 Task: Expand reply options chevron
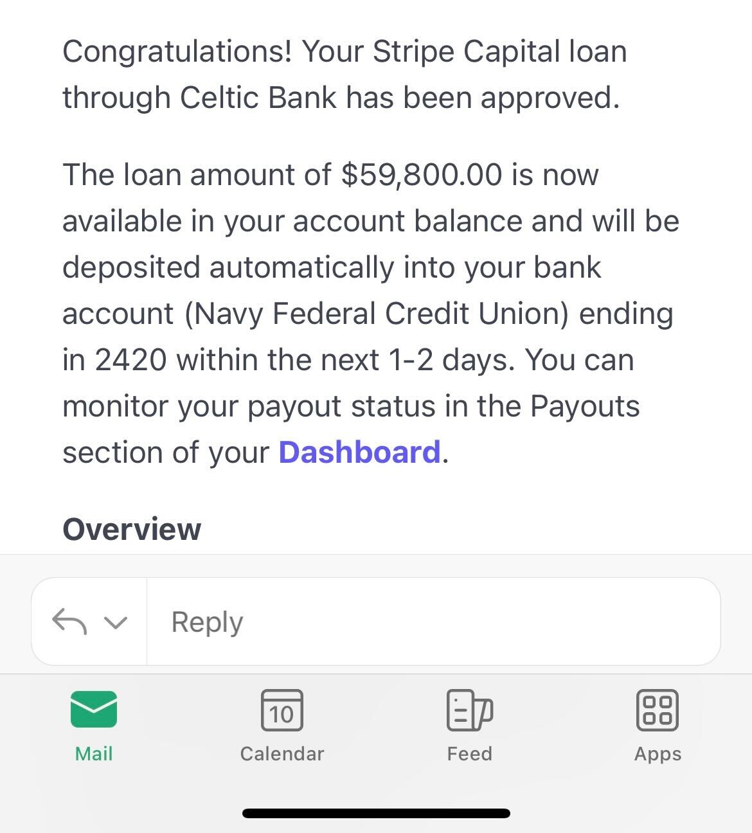(116, 622)
